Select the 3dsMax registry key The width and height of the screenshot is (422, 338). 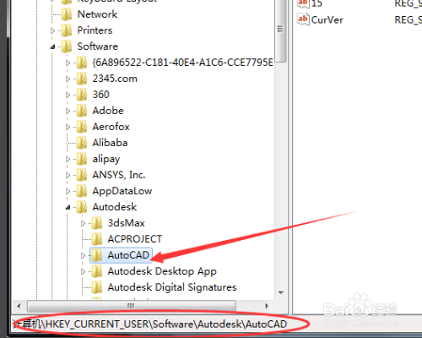point(126,223)
